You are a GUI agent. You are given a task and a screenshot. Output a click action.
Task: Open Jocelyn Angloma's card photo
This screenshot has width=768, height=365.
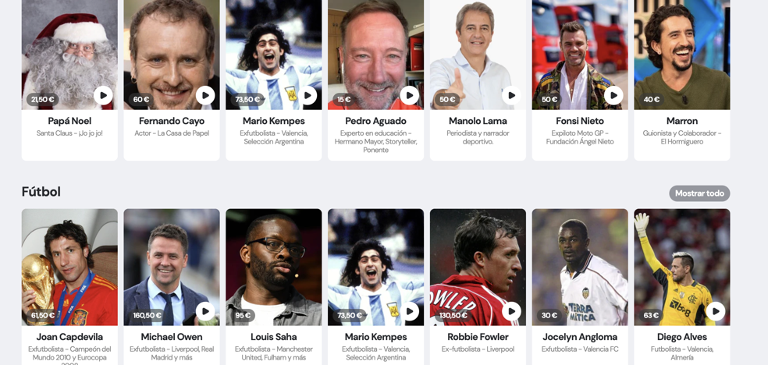click(x=580, y=268)
